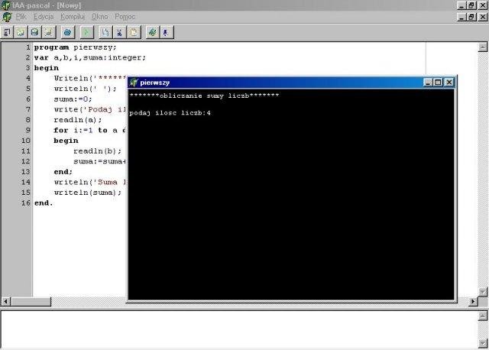Click 'end;' on line 13
This screenshot has height=350, width=489.
click(x=63, y=172)
